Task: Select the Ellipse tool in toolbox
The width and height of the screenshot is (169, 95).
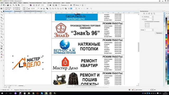Action: point(1,31)
